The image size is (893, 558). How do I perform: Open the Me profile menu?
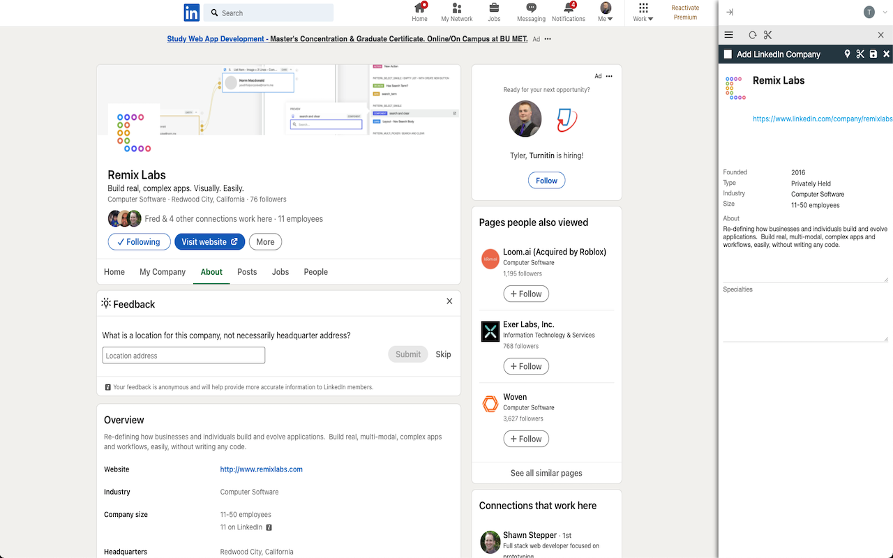click(606, 13)
